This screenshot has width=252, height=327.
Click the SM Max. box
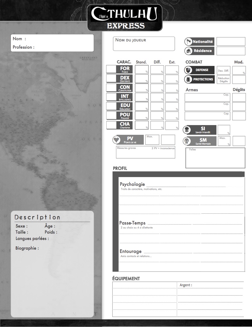click(x=224, y=141)
